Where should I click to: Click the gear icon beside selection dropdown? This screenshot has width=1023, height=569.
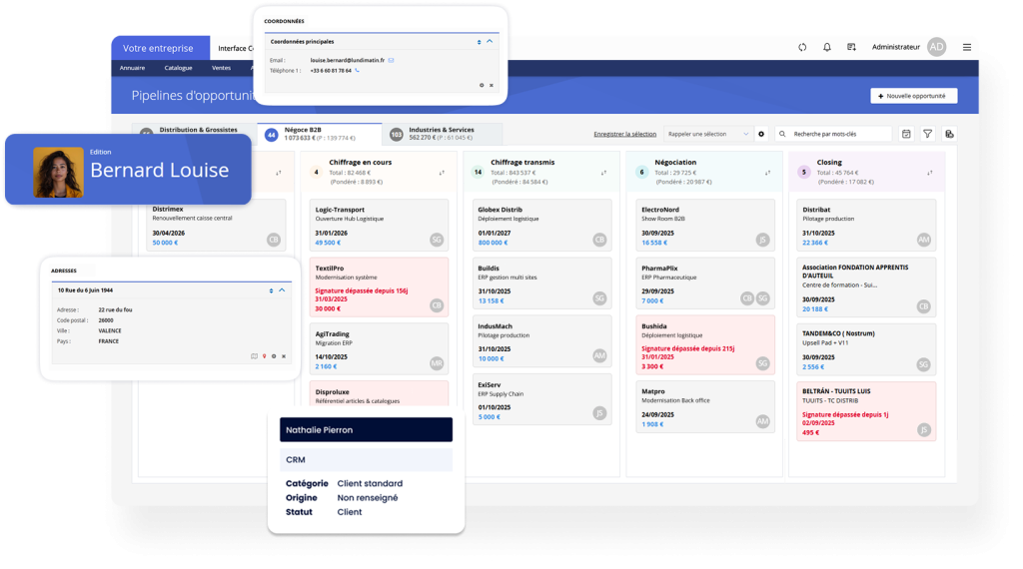[x=761, y=134]
